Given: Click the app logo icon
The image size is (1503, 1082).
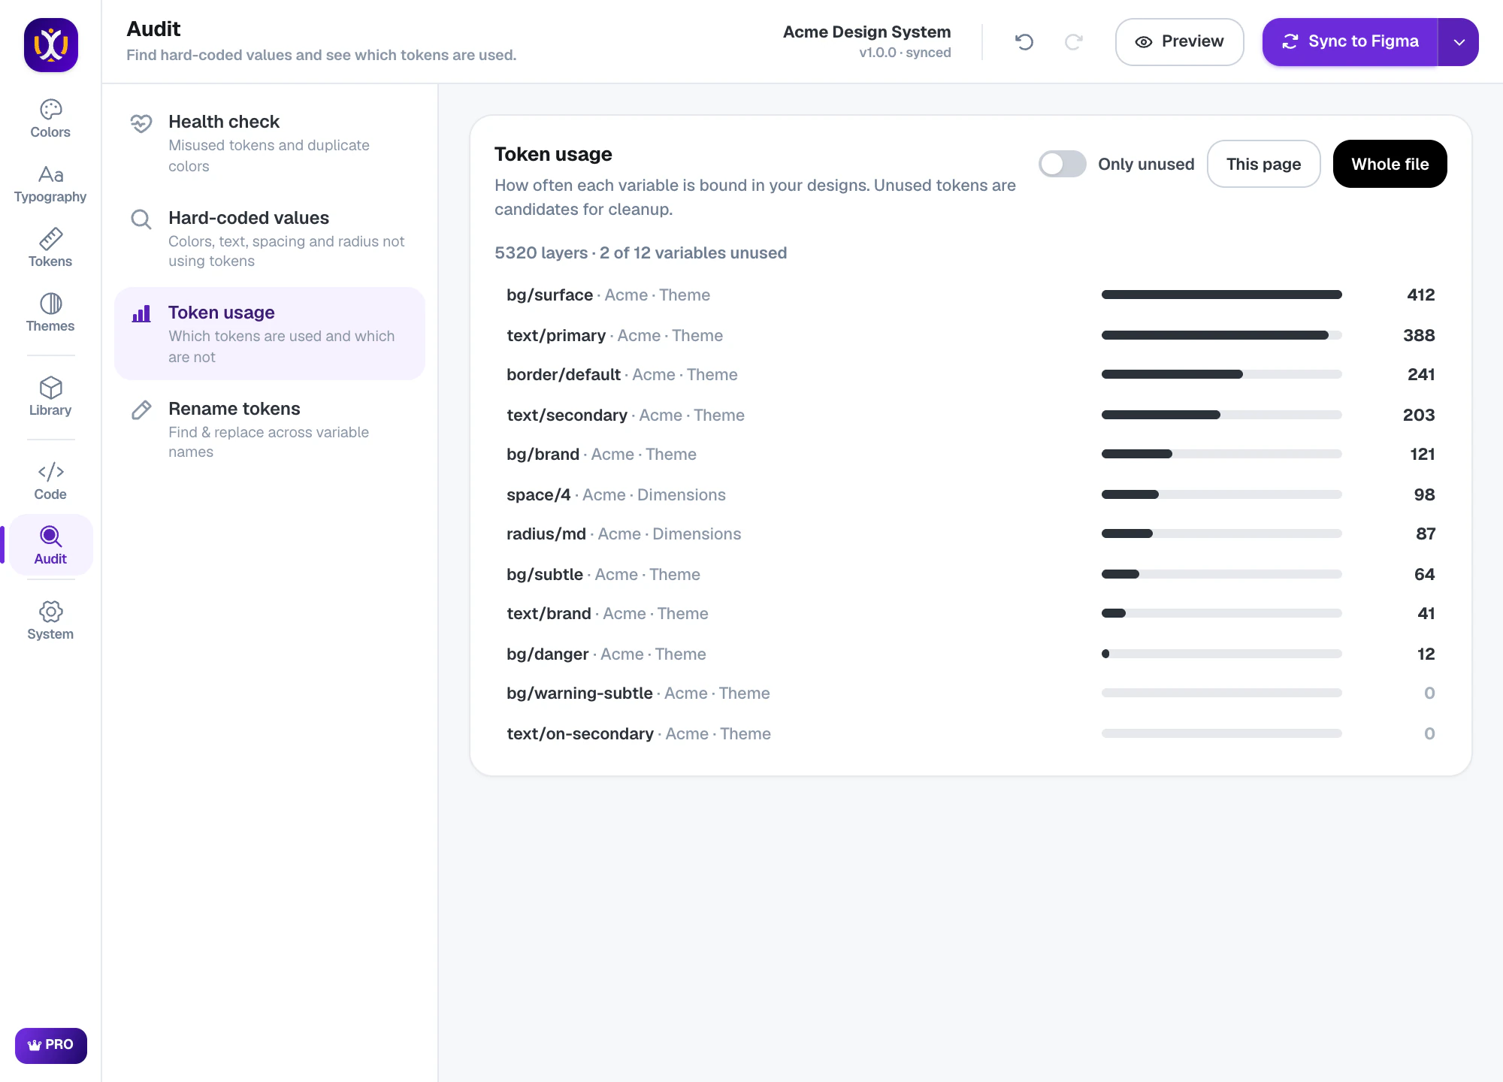Looking at the screenshot, I should (51, 45).
